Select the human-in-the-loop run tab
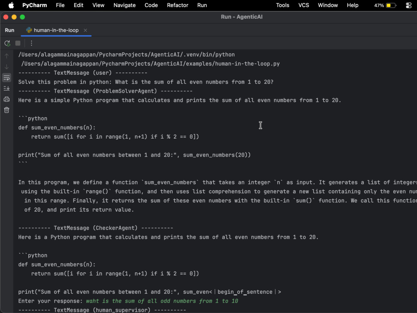Viewport: 417px width, 313px height. point(56,30)
